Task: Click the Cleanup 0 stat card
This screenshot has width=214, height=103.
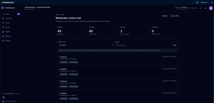Action: click(165, 31)
